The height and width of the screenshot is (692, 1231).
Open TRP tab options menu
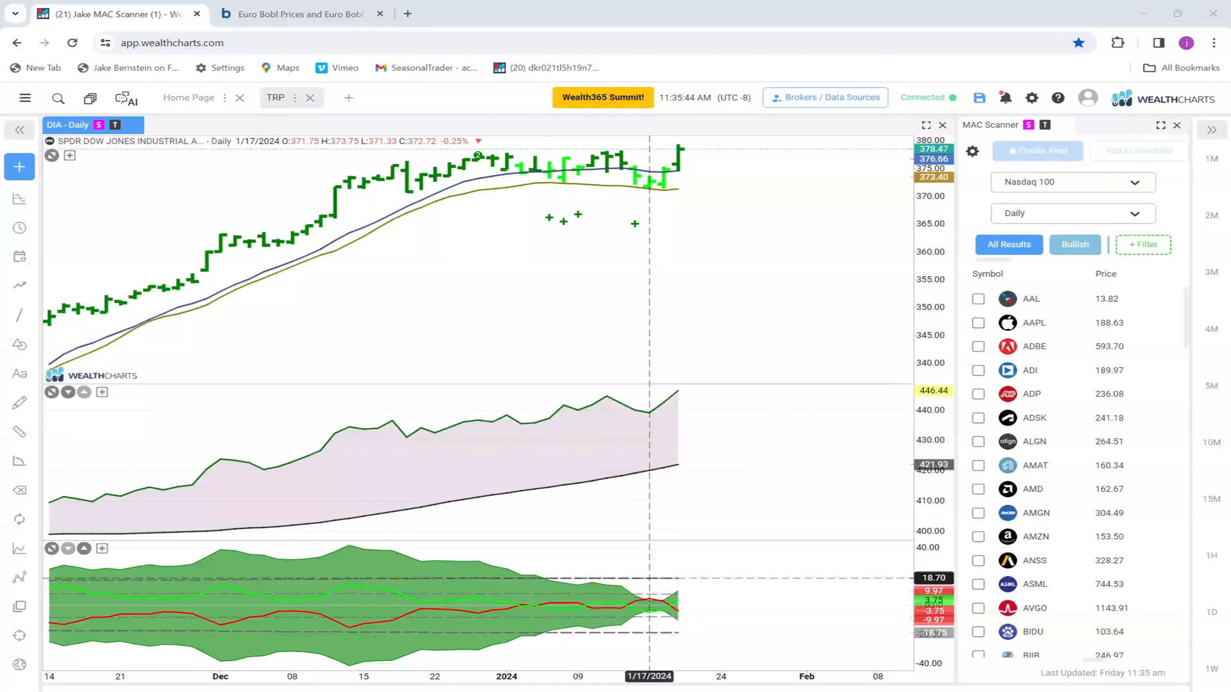click(x=295, y=98)
